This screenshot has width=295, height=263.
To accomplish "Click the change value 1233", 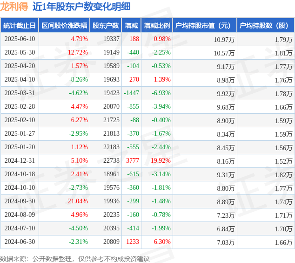I will click(133, 242).
